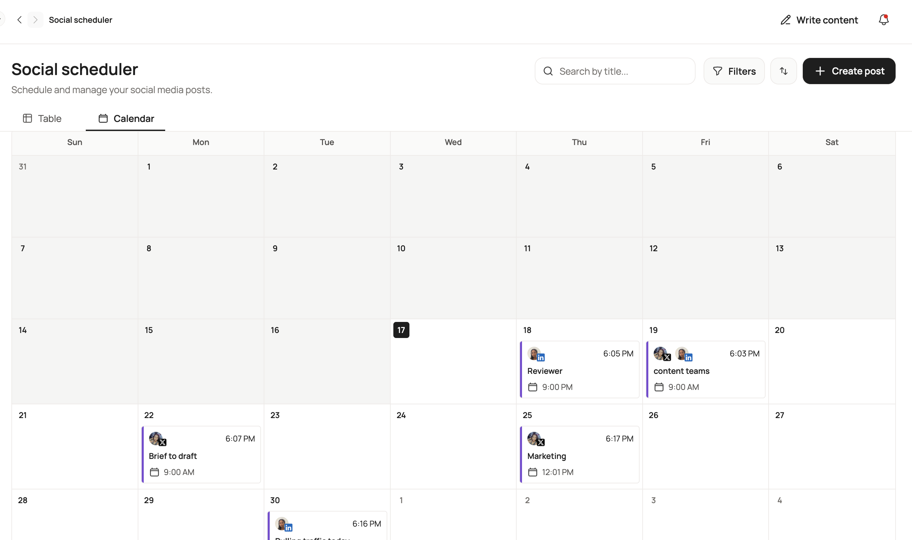The image size is (912, 540).
Task: Click the Mon column header
Action: pos(201,142)
